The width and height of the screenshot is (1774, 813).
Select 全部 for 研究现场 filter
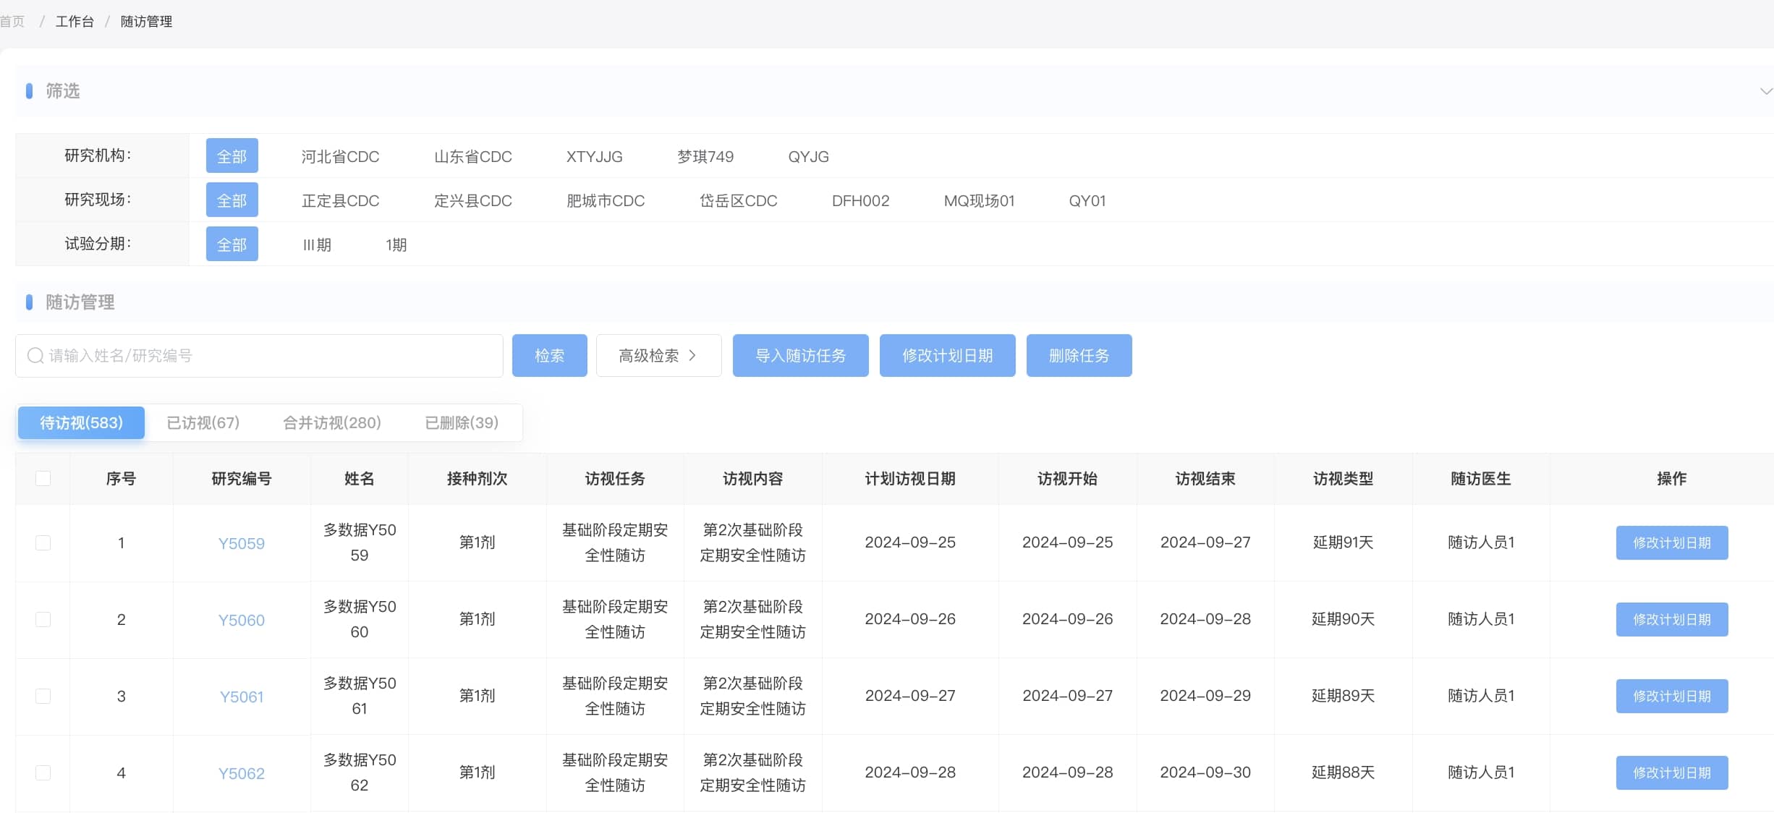(x=232, y=200)
